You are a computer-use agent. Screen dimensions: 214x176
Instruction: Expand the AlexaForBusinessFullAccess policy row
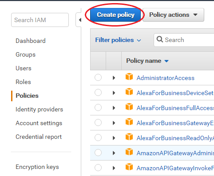pos(114,108)
